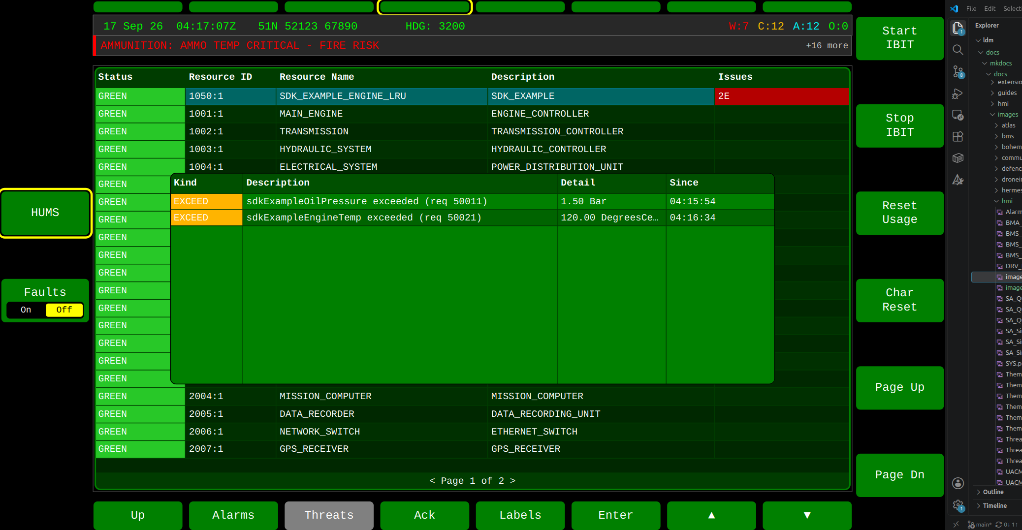This screenshot has height=530, width=1022.
Task: Click the Stop IBIT button
Action: click(899, 125)
